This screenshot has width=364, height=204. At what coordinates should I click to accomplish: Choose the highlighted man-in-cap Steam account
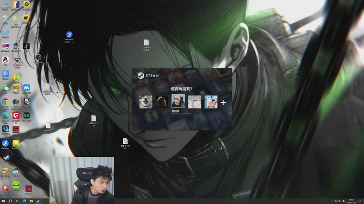178,101
